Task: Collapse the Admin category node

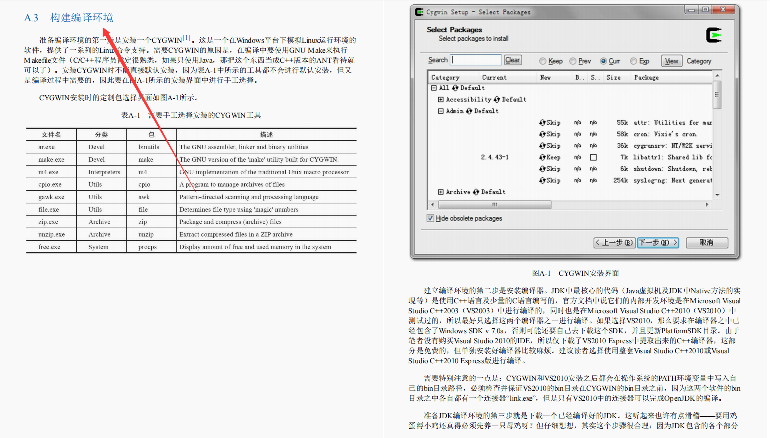Action: pos(441,111)
